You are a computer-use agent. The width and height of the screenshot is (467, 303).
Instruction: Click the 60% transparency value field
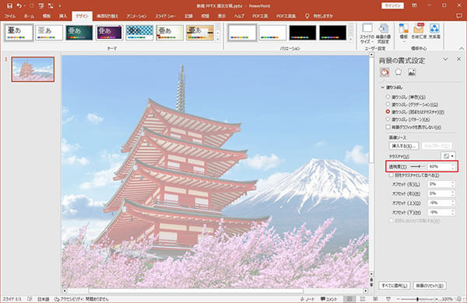[x=439, y=166]
